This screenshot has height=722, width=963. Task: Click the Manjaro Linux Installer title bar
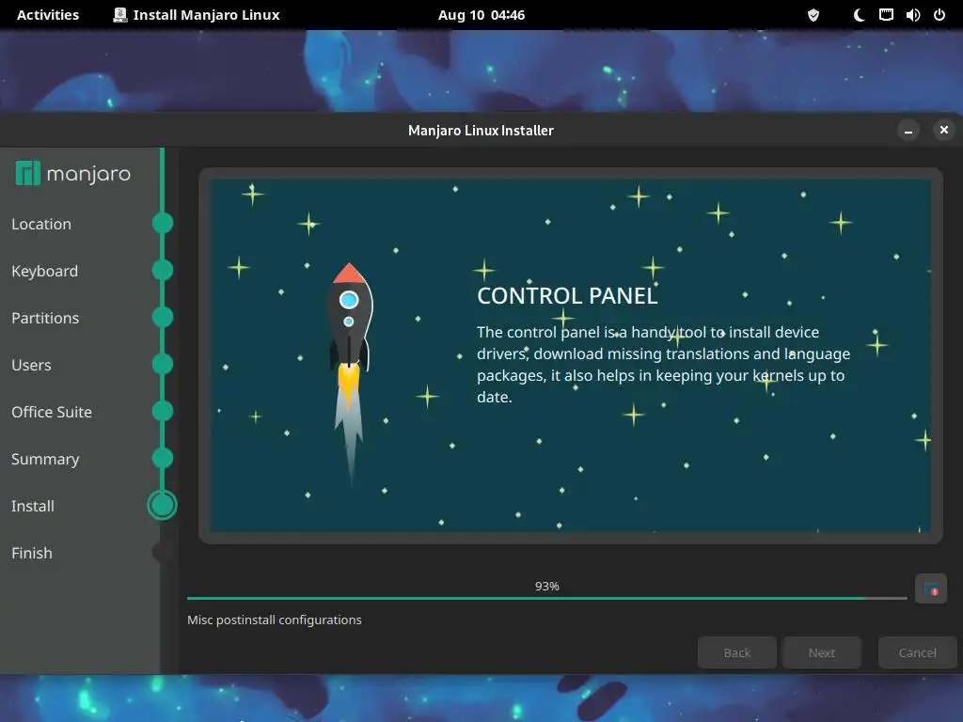481,130
